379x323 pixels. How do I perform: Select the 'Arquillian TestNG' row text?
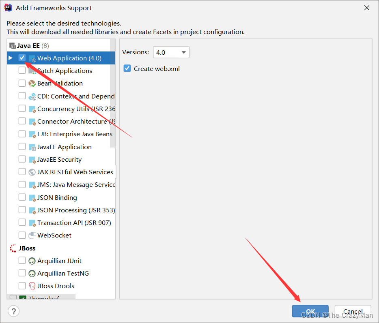[63, 274]
